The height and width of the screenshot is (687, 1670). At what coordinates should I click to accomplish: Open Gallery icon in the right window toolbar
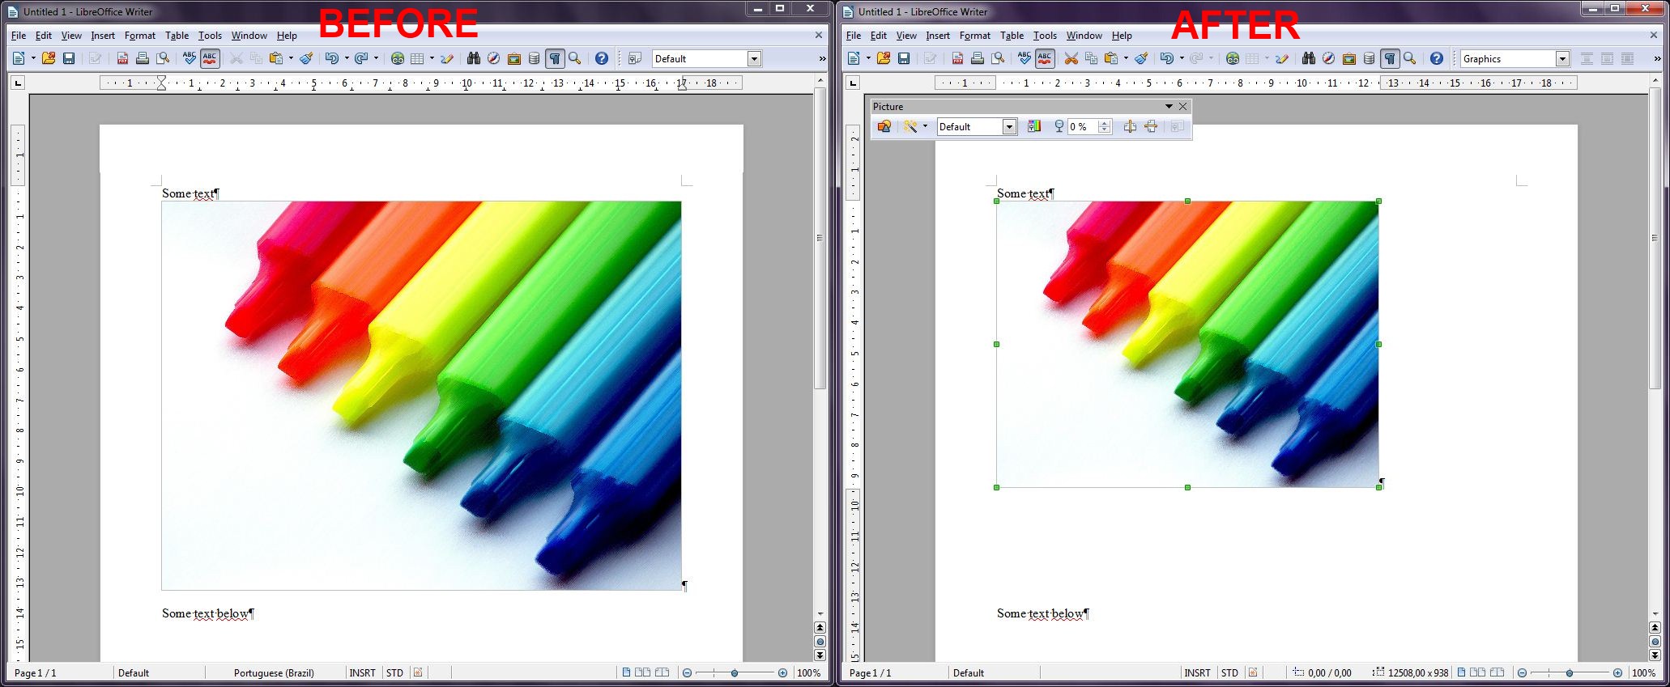tap(1348, 58)
